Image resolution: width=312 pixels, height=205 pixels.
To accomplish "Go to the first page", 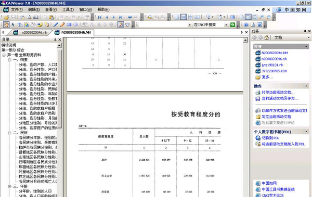I will 100,17.
